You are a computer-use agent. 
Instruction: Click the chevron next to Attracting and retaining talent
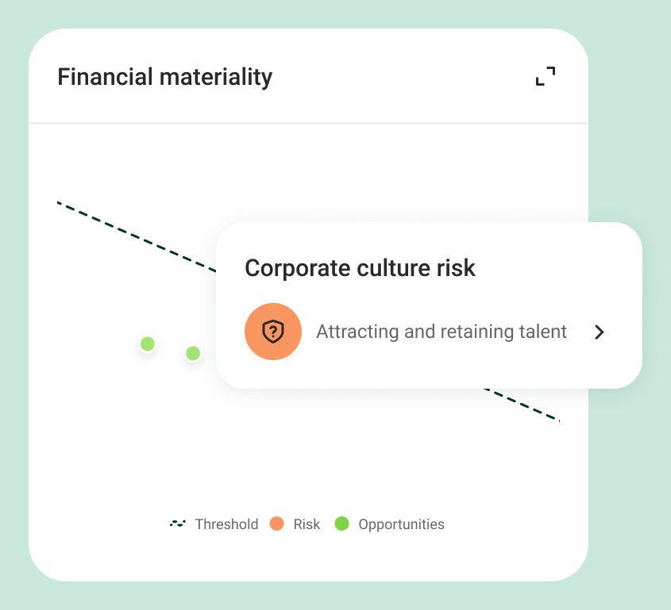click(600, 332)
